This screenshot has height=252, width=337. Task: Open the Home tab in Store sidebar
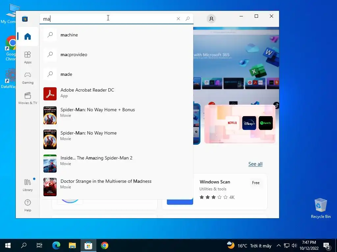pyautogui.click(x=28, y=36)
